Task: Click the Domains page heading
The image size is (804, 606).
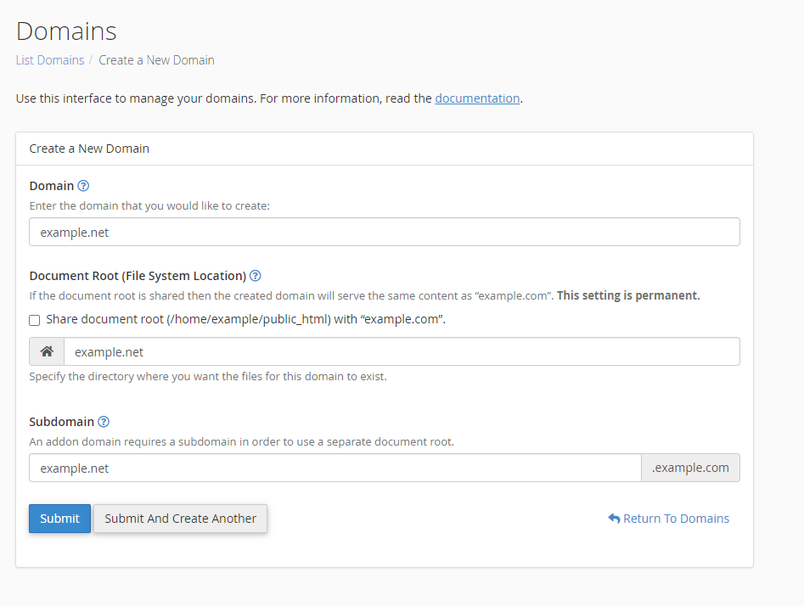Action: (67, 31)
